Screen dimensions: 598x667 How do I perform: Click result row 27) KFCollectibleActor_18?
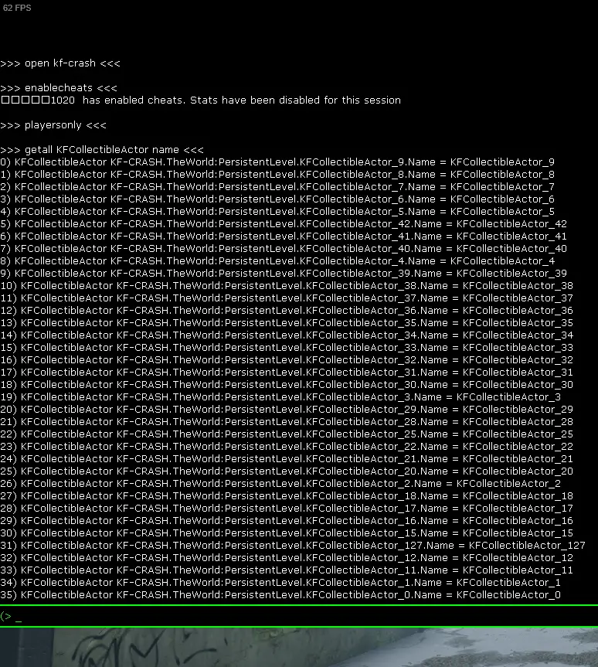tap(287, 495)
